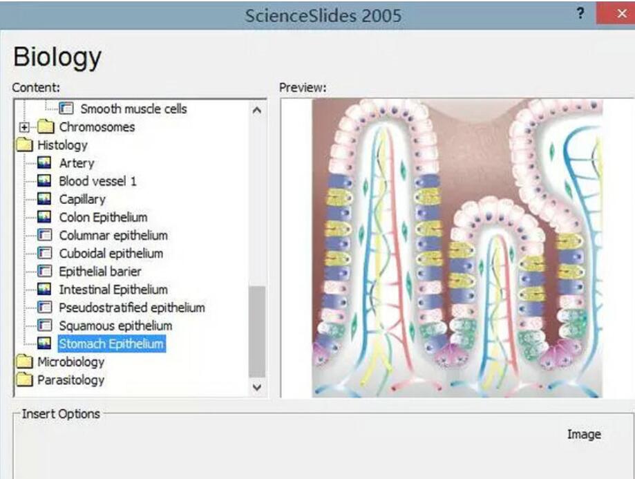Select the Intestinal Epithelium entry
635x479 pixels.
tap(113, 290)
